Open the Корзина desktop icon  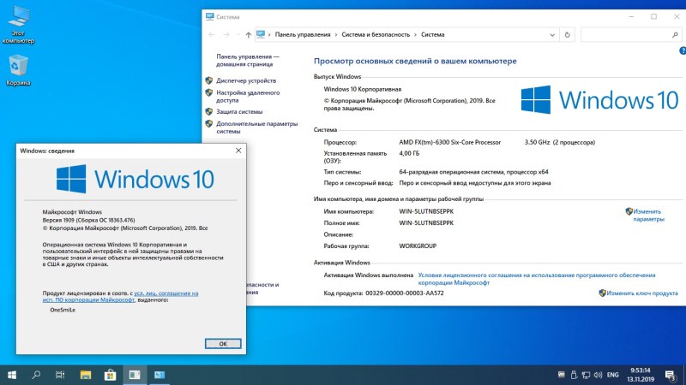click(x=17, y=70)
